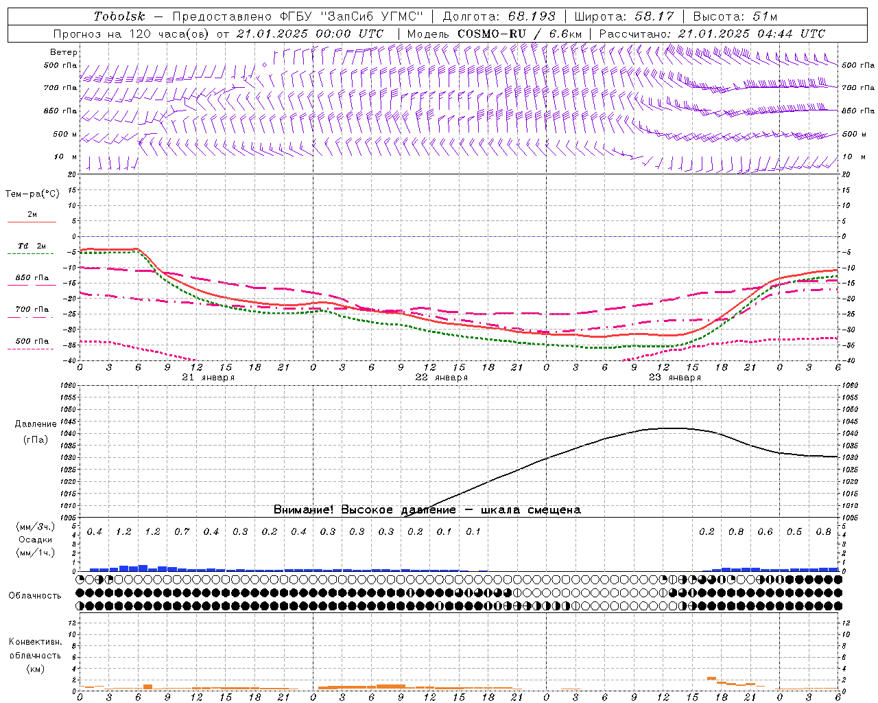This screenshot has width=878, height=703.
Task: Click the 0.7 precipitation value
Action: tap(182, 532)
